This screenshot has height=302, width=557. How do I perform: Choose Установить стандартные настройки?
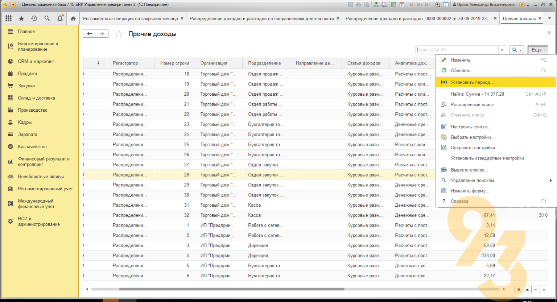[x=496, y=158]
